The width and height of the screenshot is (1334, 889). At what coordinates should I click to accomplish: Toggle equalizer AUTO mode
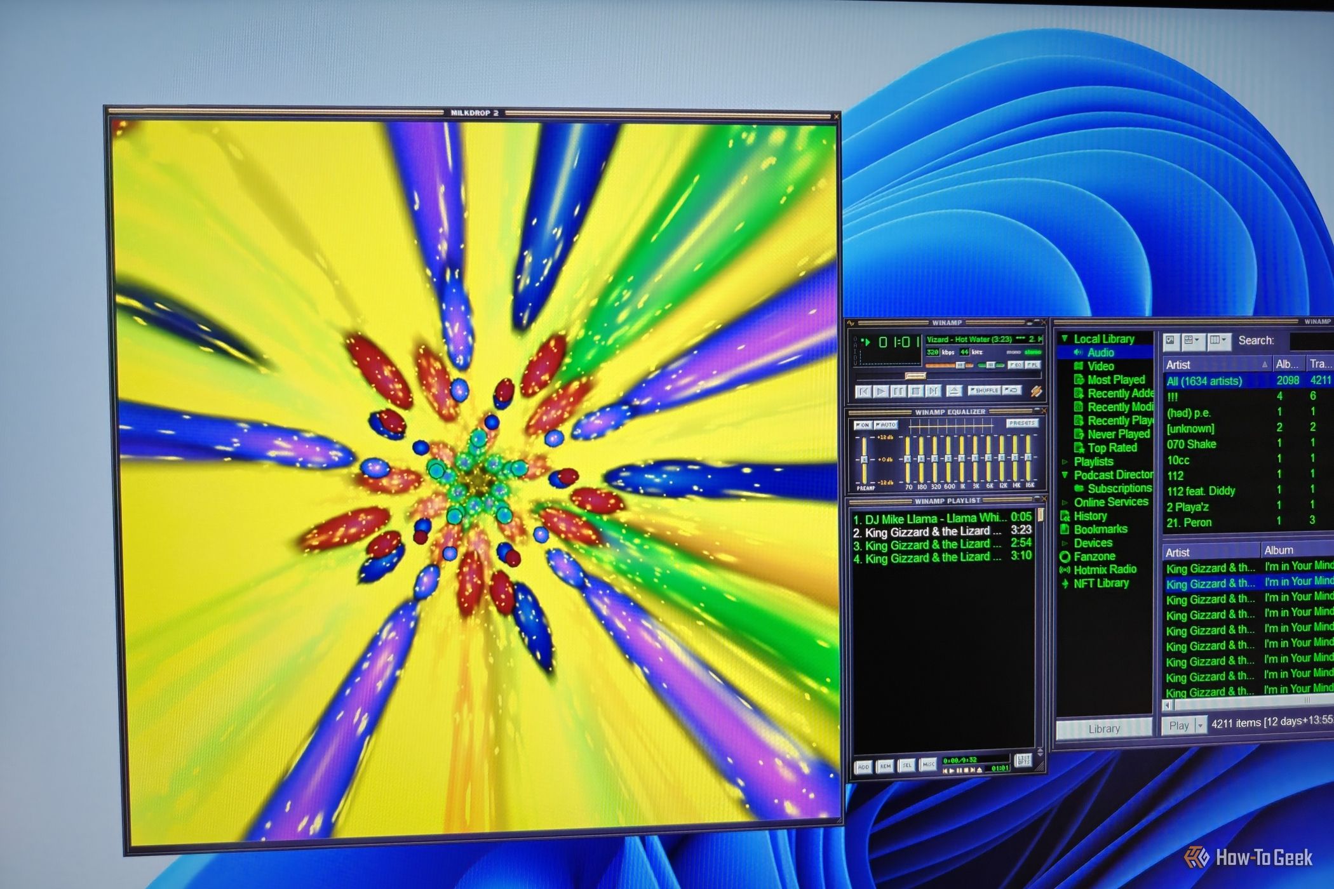point(886,425)
